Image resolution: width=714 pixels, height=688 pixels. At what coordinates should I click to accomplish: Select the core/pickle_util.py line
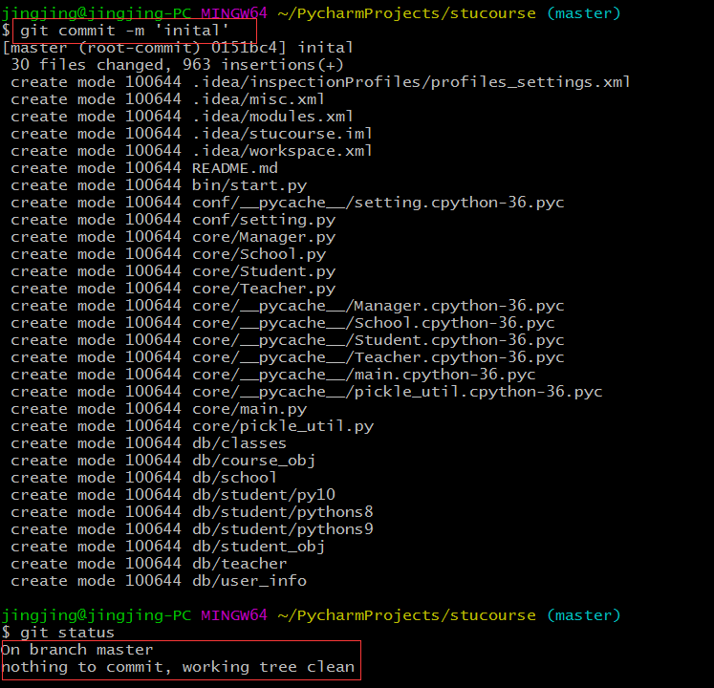[x=283, y=426]
